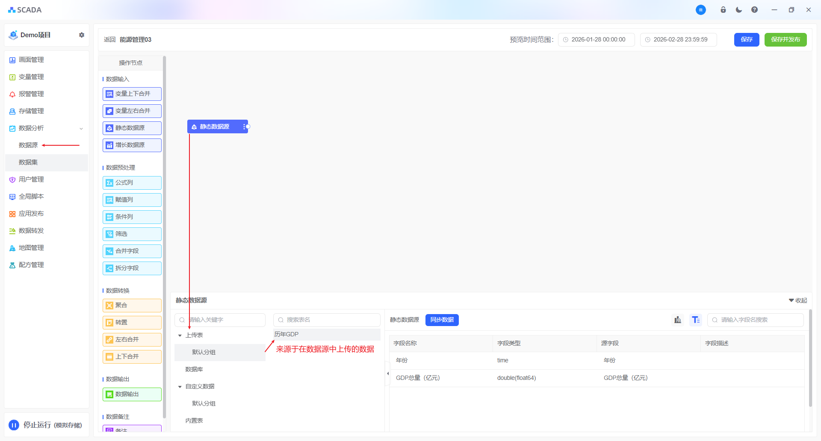Select the 筛选 filter node
Screen dimensions: 821x441
pos(132,234)
